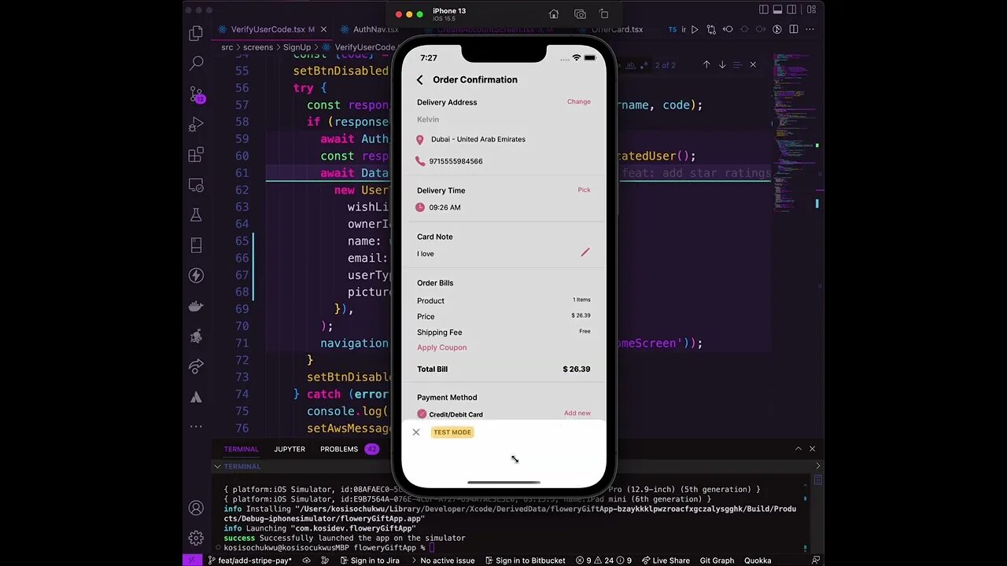Click Sign in to Jira status item
This screenshot has height=566, width=1007.
click(369, 560)
